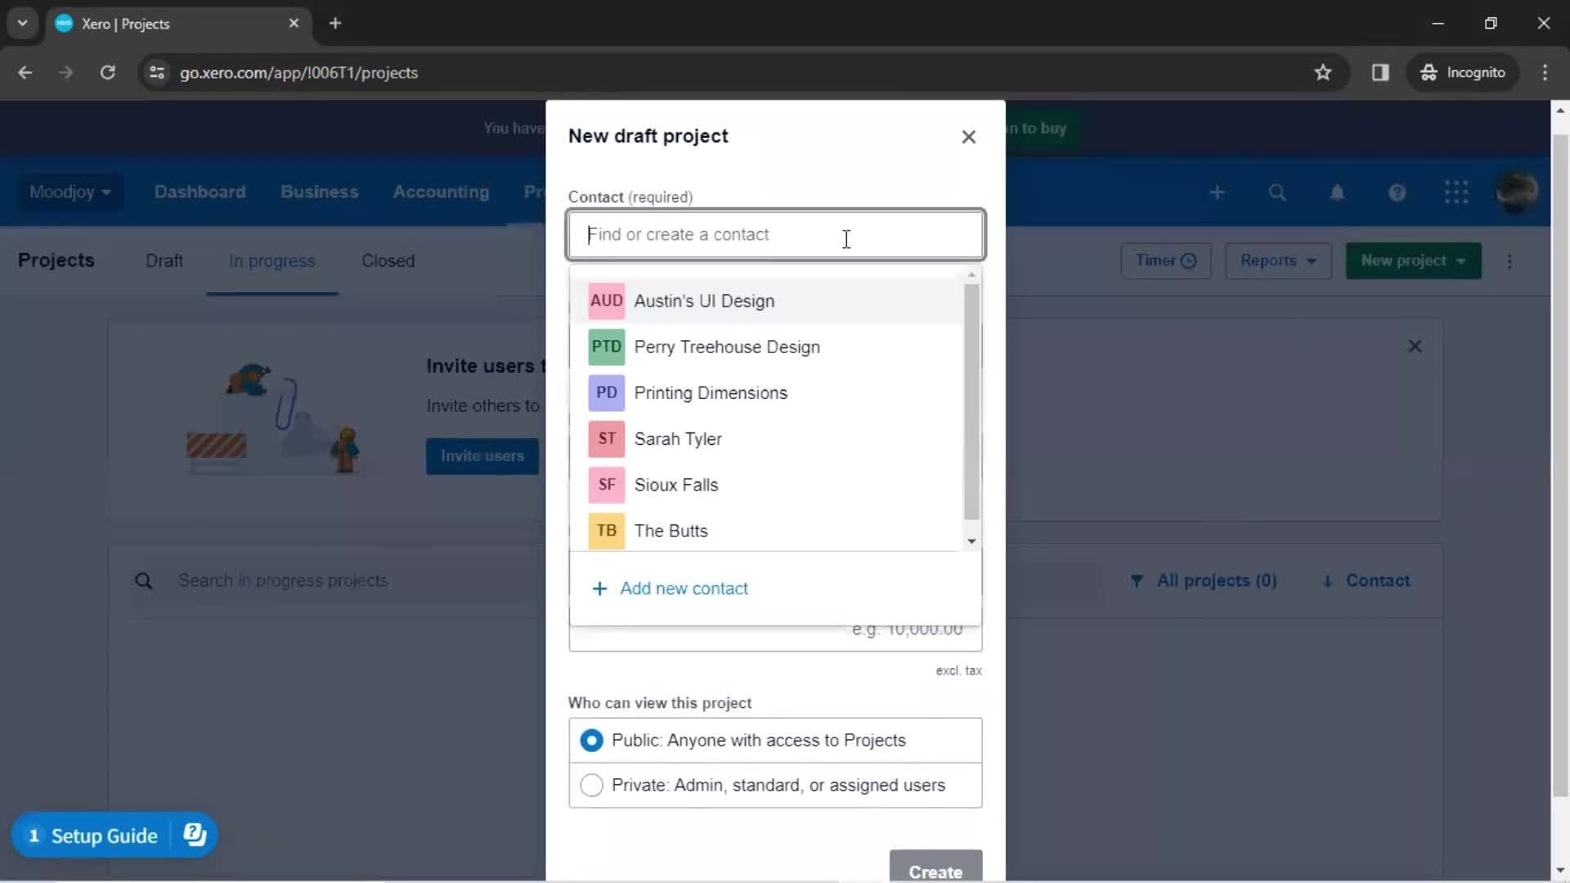
Task: Open the Chrome menu kebab
Action: tap(1545, 73)
